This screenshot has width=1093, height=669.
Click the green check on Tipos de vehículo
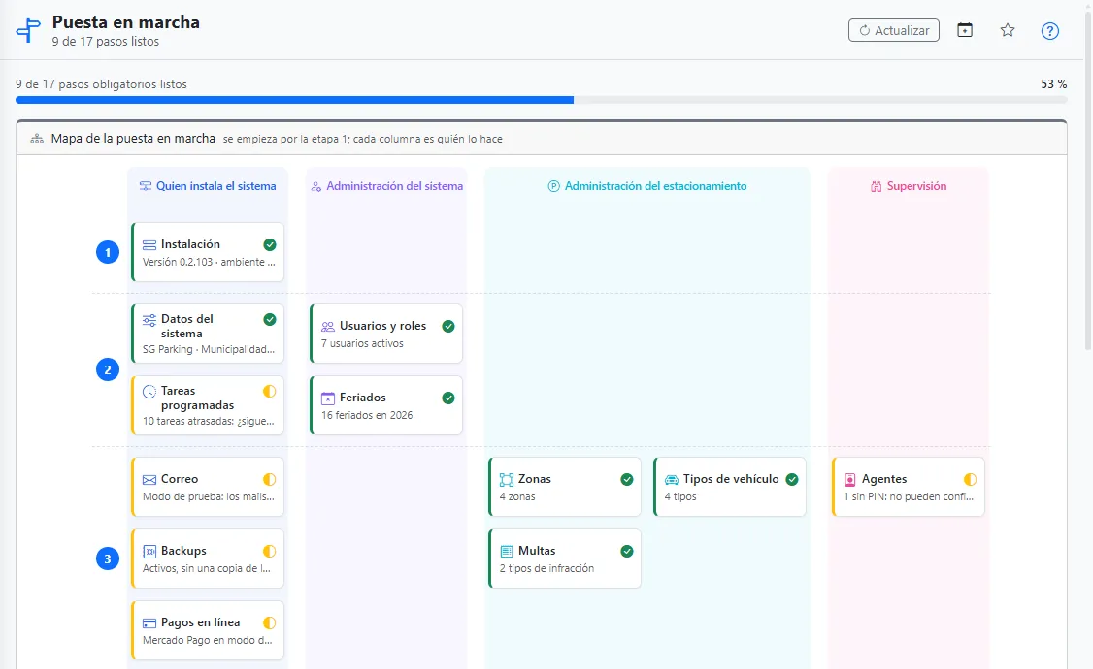click(792, 479)
